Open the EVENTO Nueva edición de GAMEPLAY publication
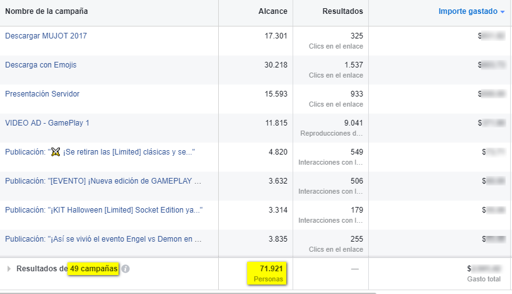The width and height of the screenshot is (512, 294). (x=103, y=181)
